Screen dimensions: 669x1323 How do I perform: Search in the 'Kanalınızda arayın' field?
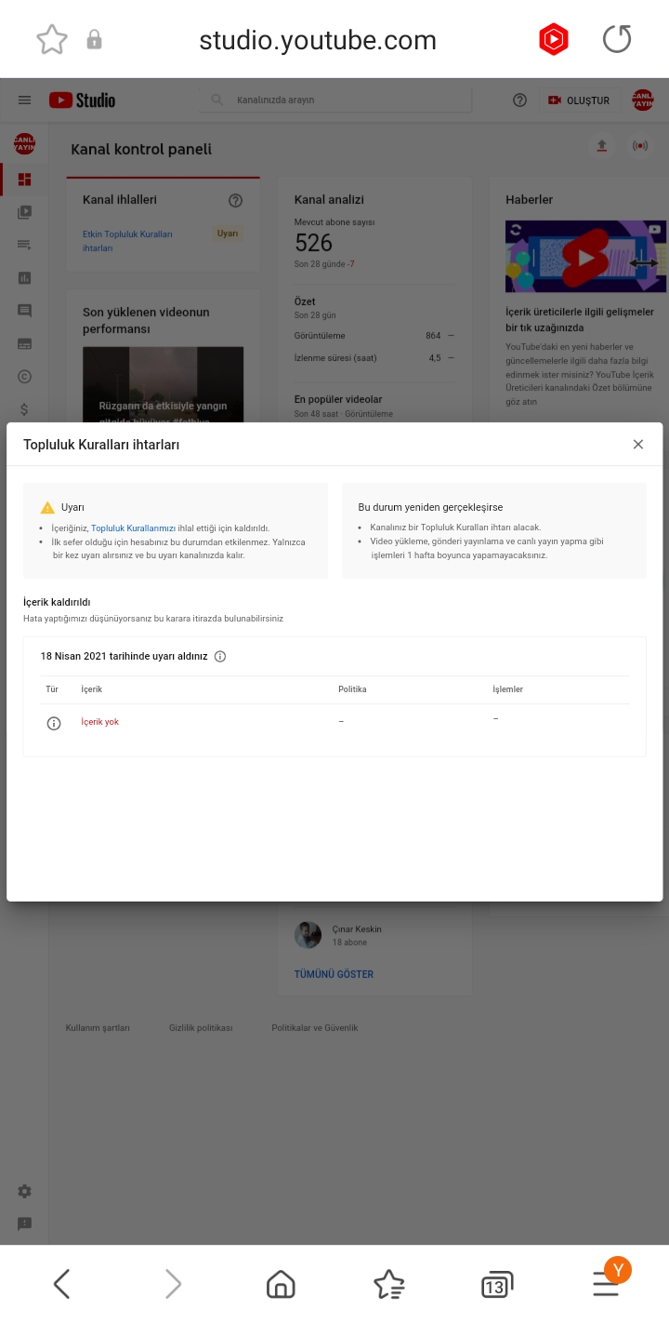point(335,100)
